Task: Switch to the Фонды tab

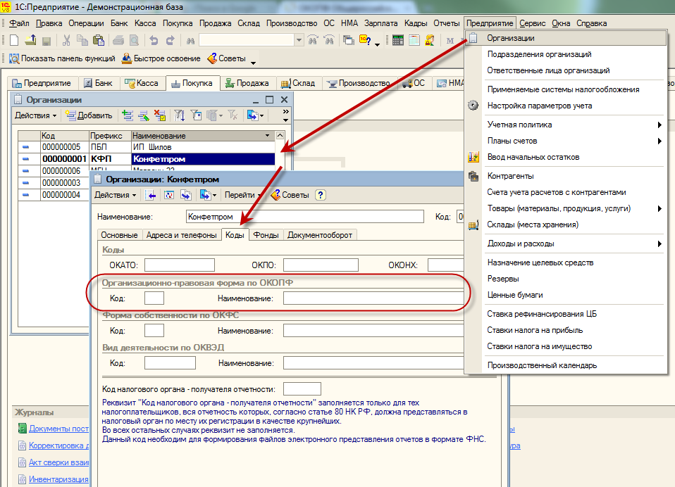Action: pyautogui.click(x=266, y=235)
